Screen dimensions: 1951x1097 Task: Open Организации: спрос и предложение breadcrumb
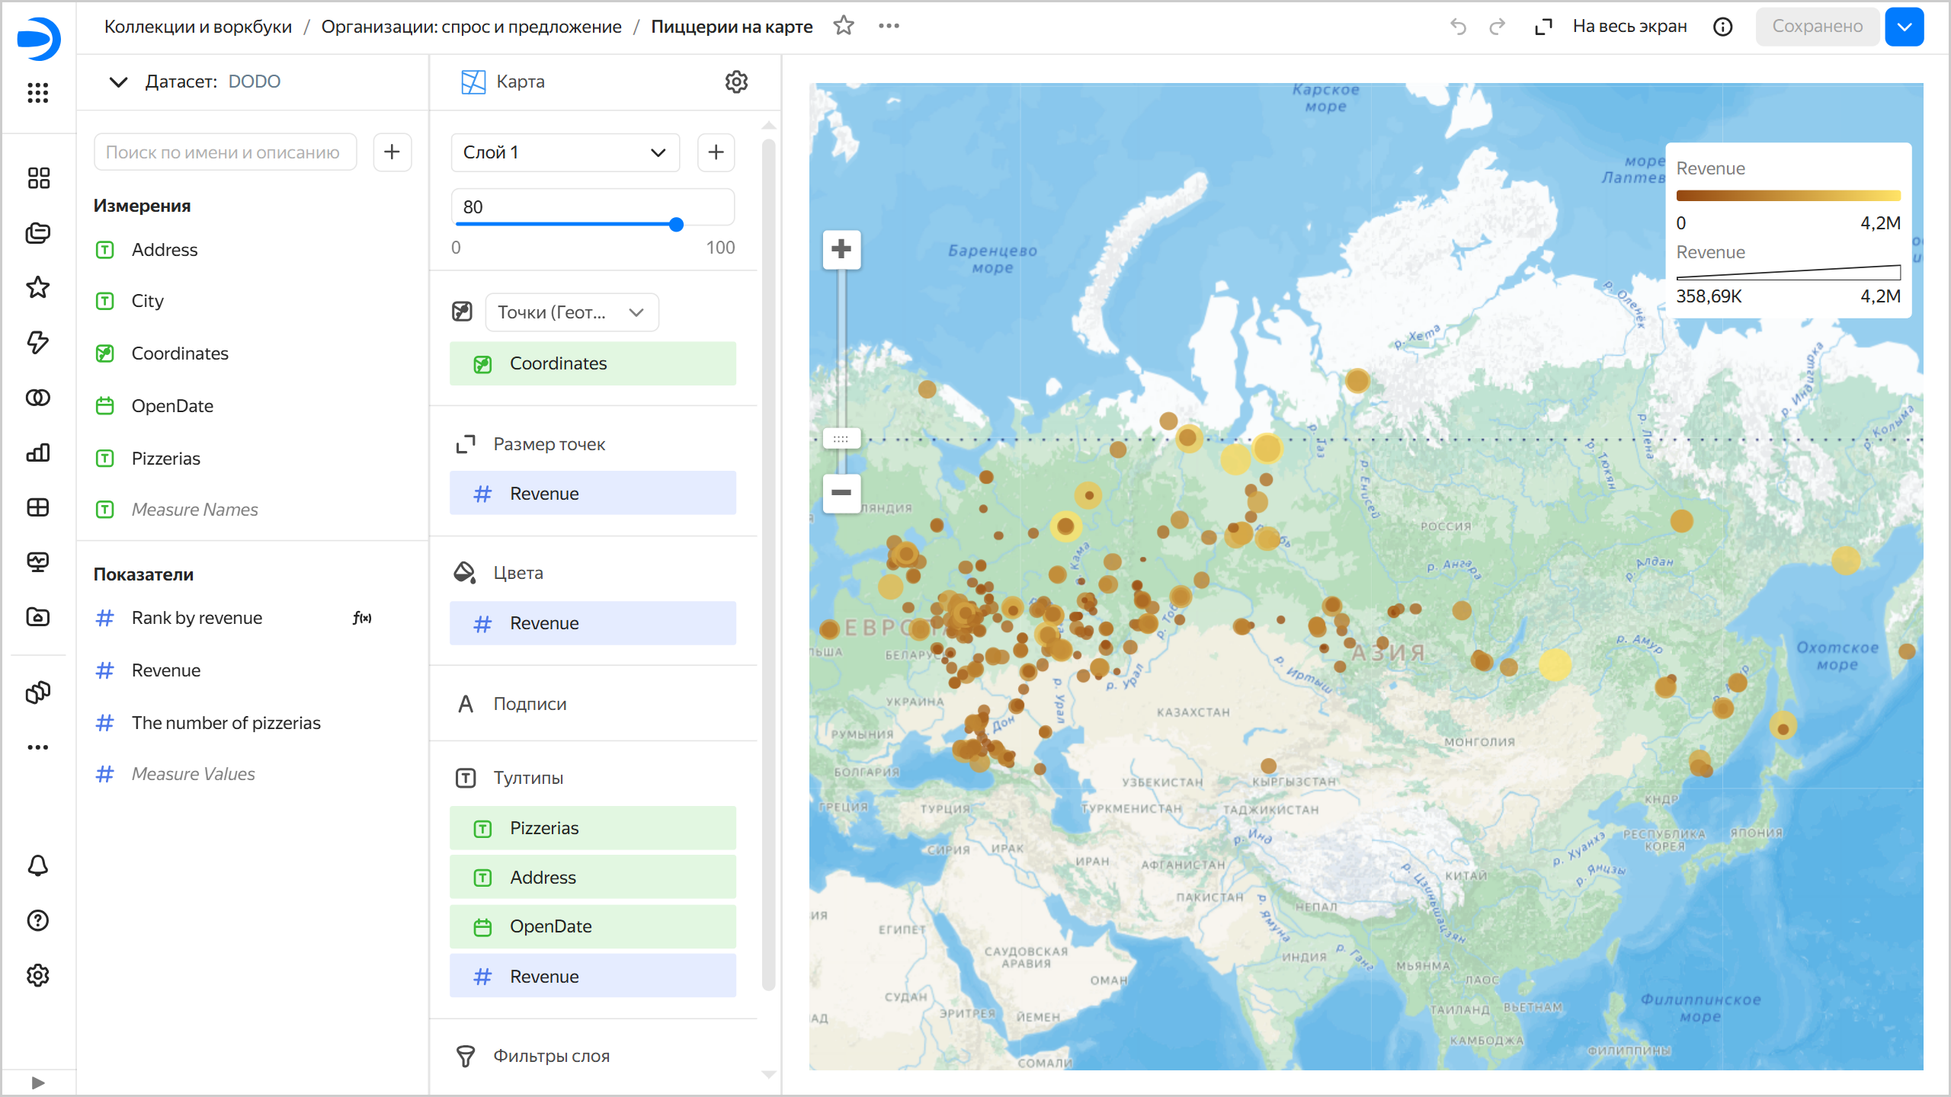(x=471, y=27)
